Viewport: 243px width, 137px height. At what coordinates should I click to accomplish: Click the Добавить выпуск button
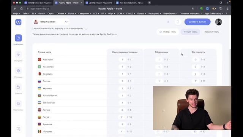(x=197, y=22)
